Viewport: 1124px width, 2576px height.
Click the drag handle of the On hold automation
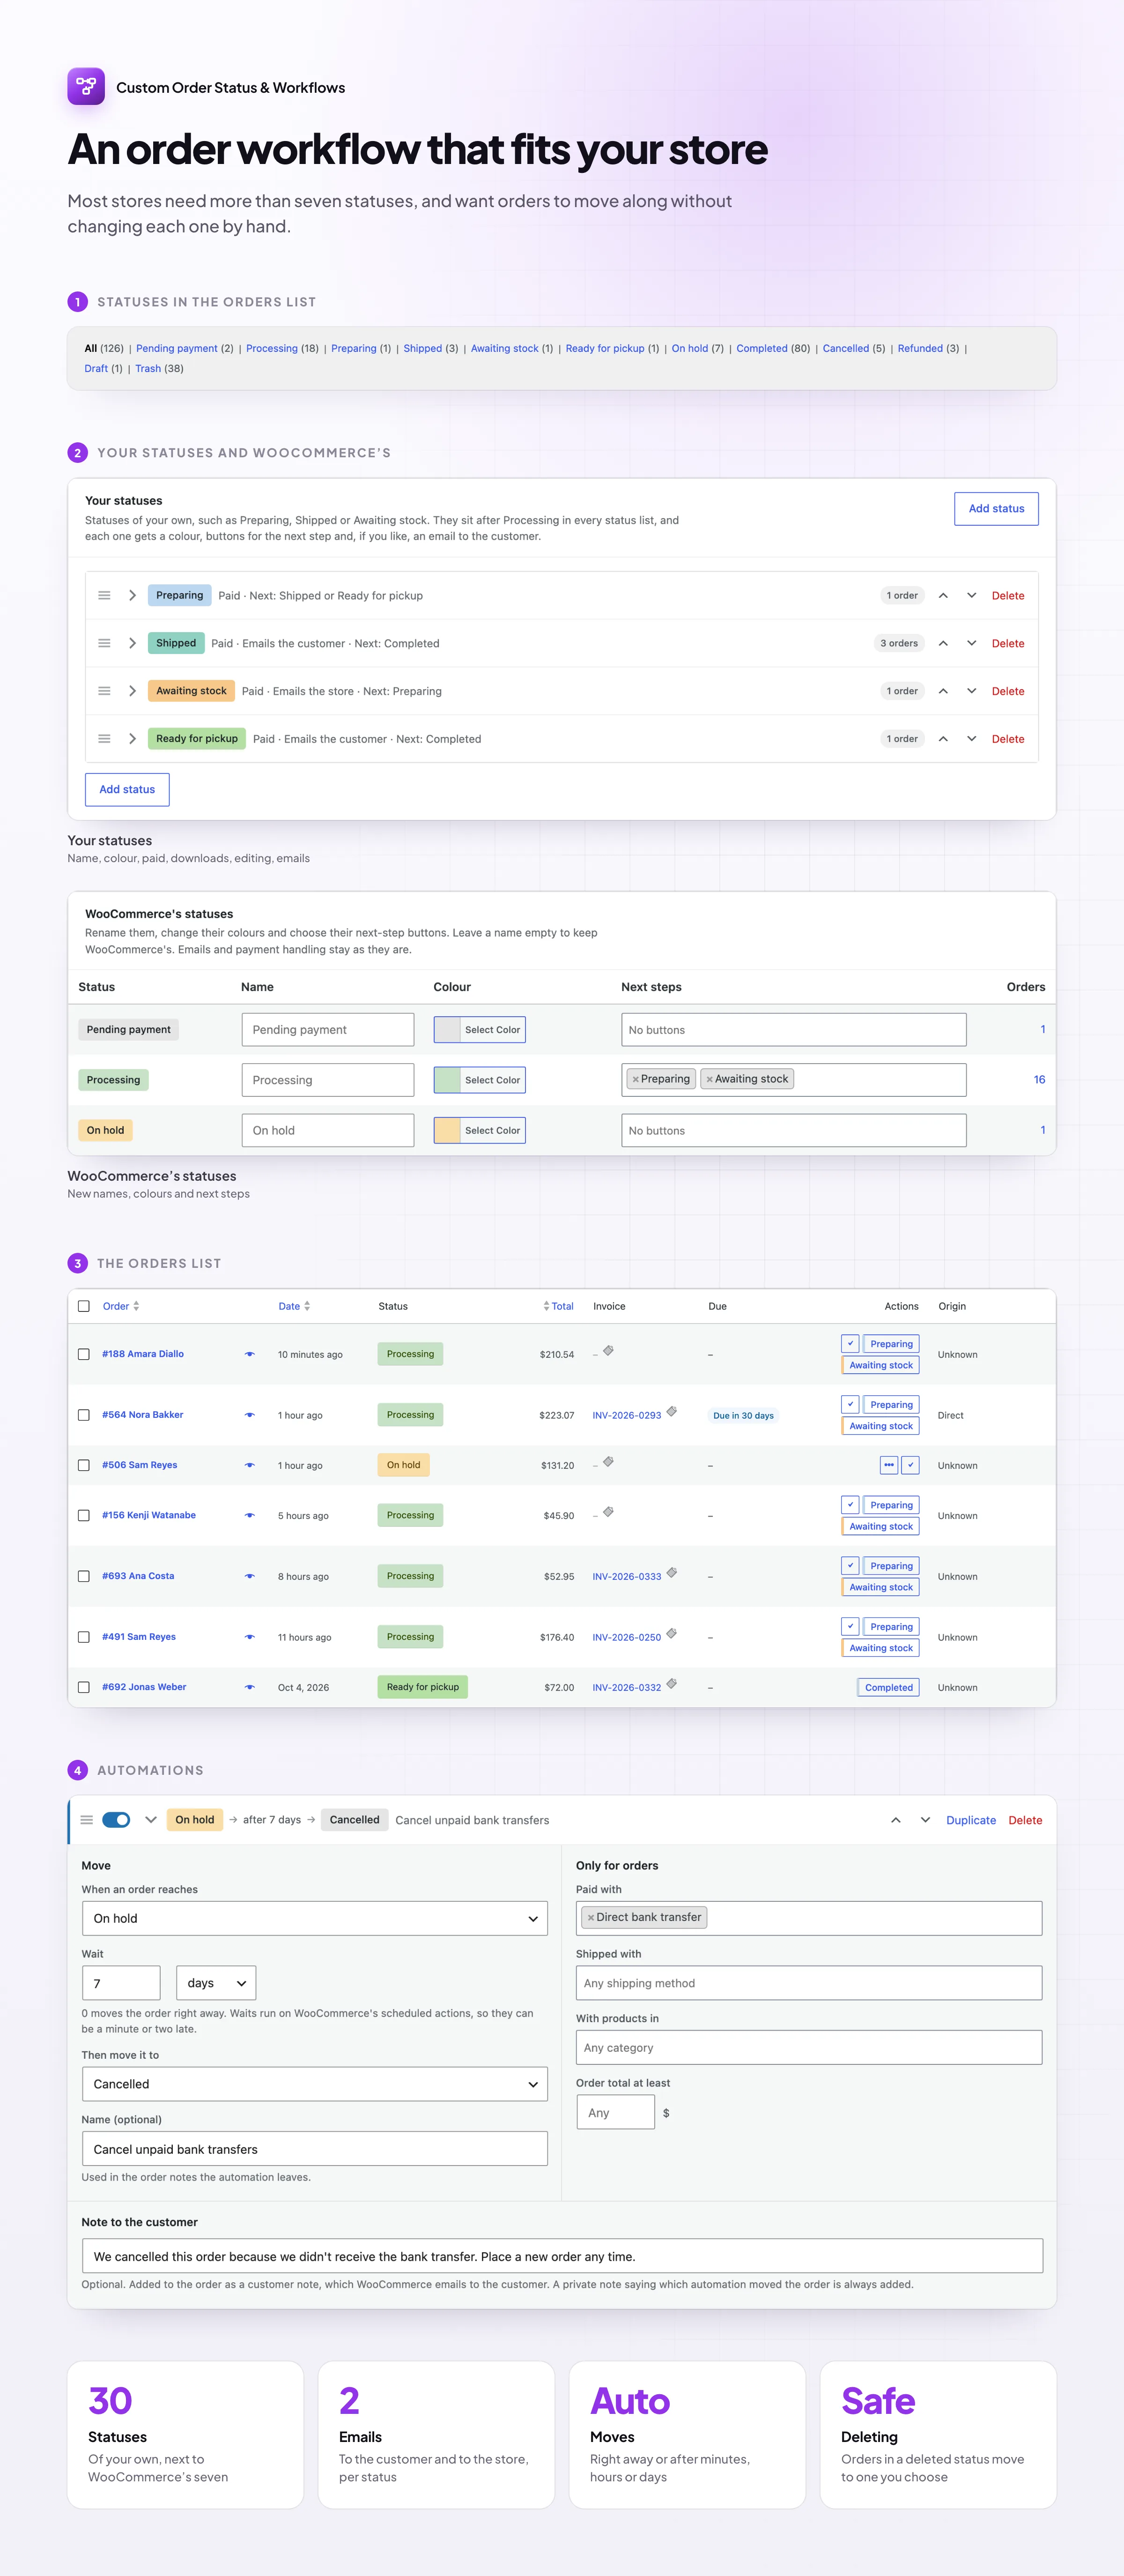pos(87,1820)
